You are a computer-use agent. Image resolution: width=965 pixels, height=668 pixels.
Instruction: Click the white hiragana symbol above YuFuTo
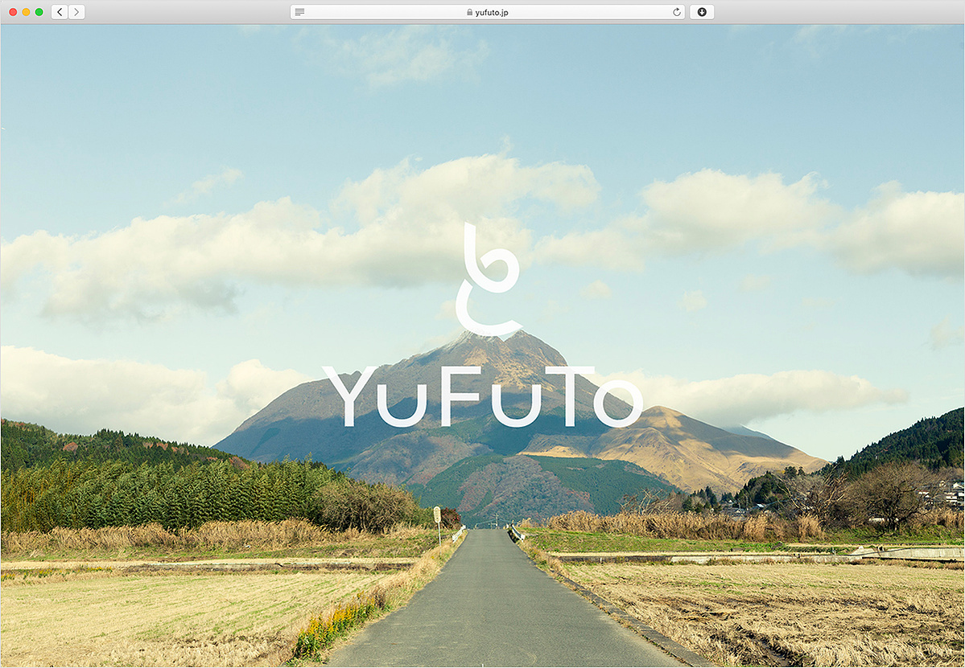(x=489, y=280)
